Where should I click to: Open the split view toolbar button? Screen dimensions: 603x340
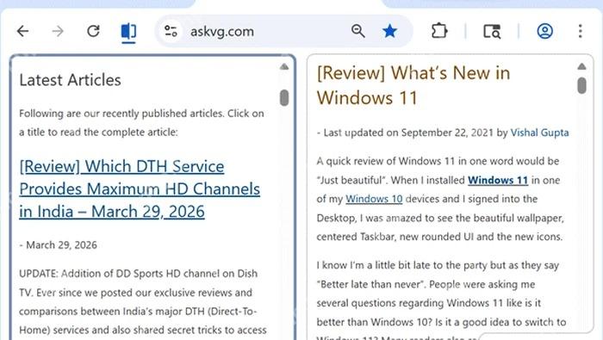pyautogui.click(x=128, y=32)
